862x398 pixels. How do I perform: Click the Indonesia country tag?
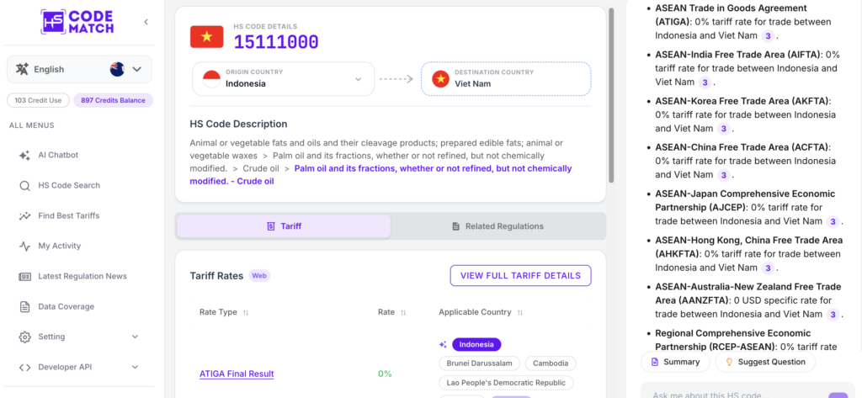(476, 345)
